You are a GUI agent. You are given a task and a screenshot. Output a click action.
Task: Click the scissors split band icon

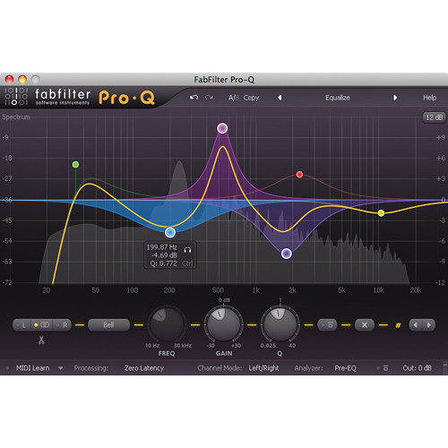click(x=41, y=340)
